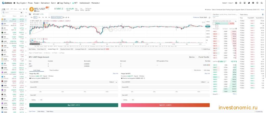The image size is (266, 113).
Task: Collapse the Trade History panel icon
Action: click(263, 15)
